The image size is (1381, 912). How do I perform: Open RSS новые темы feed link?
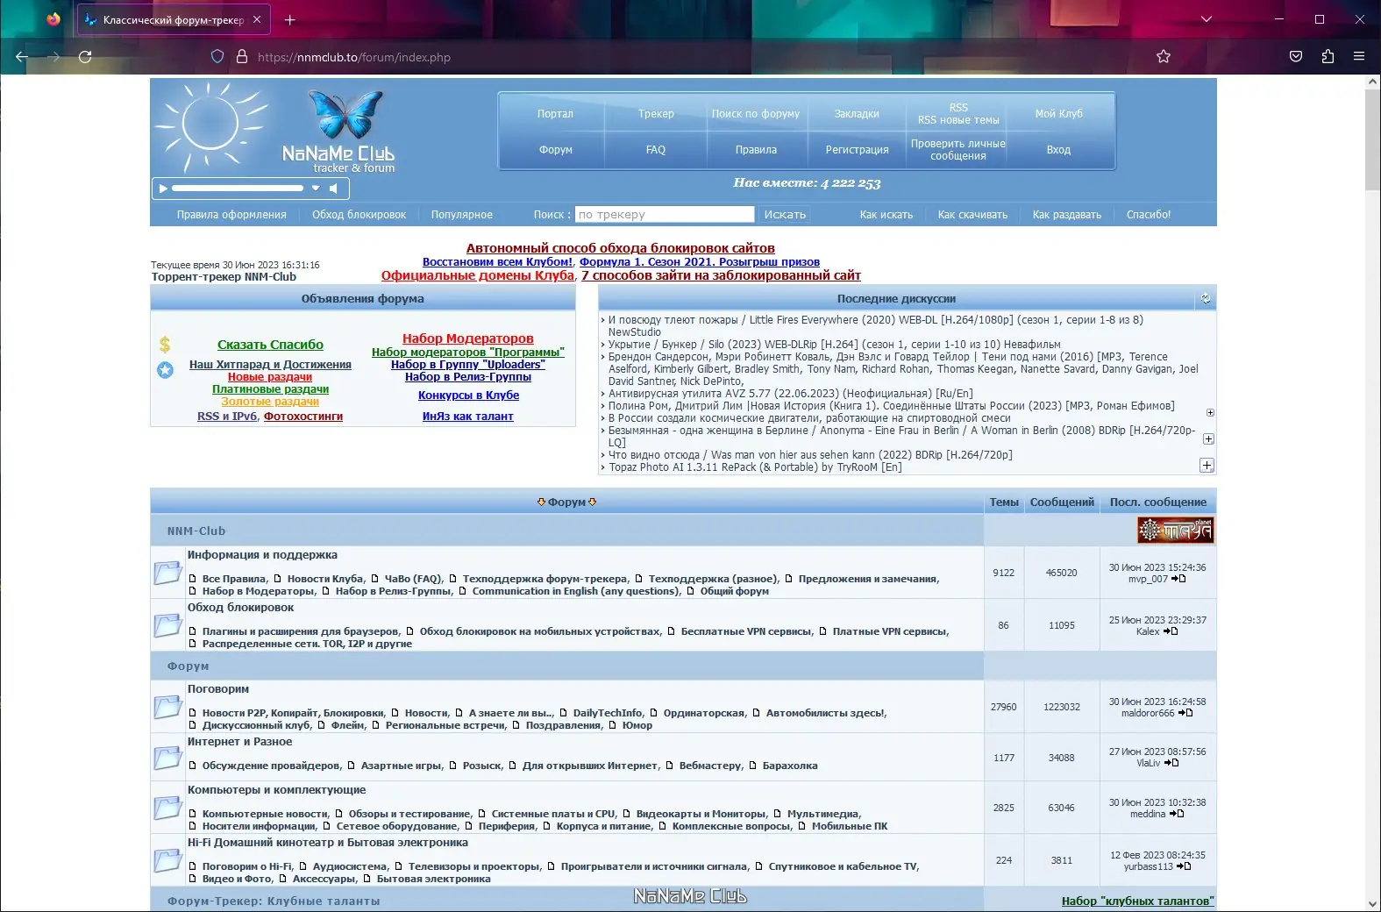(958, 120)
